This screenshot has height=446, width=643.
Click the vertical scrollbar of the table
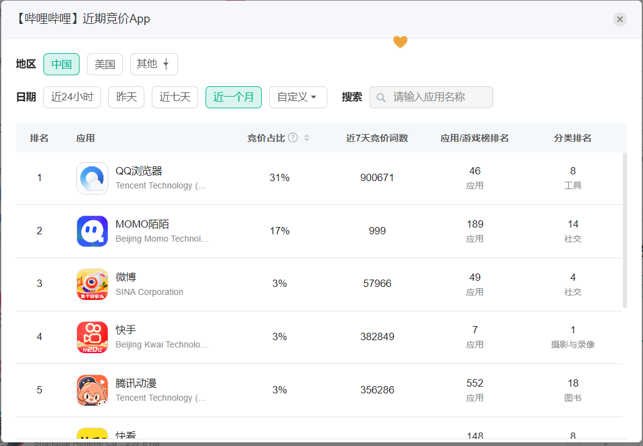coord(625,229)
